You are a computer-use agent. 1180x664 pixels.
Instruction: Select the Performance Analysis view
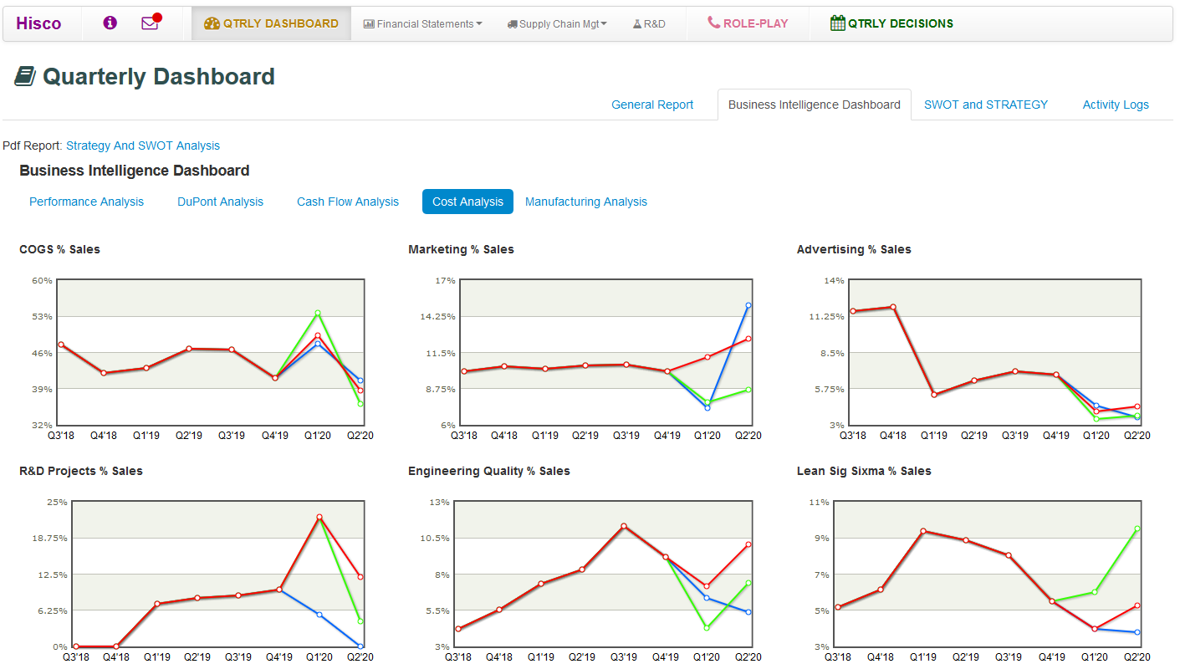[86, 202]
